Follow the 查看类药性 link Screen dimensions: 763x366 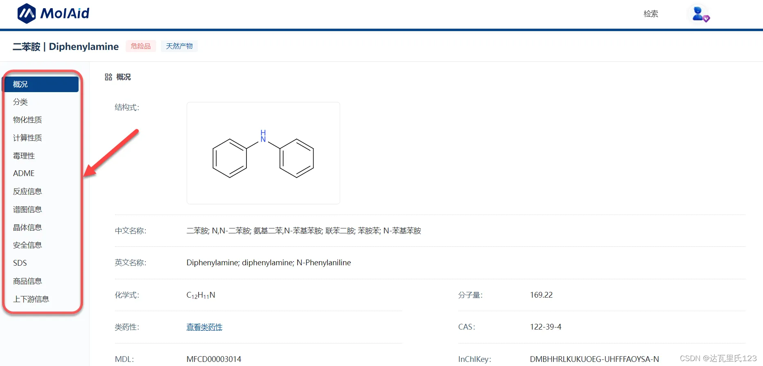(204, 327)
